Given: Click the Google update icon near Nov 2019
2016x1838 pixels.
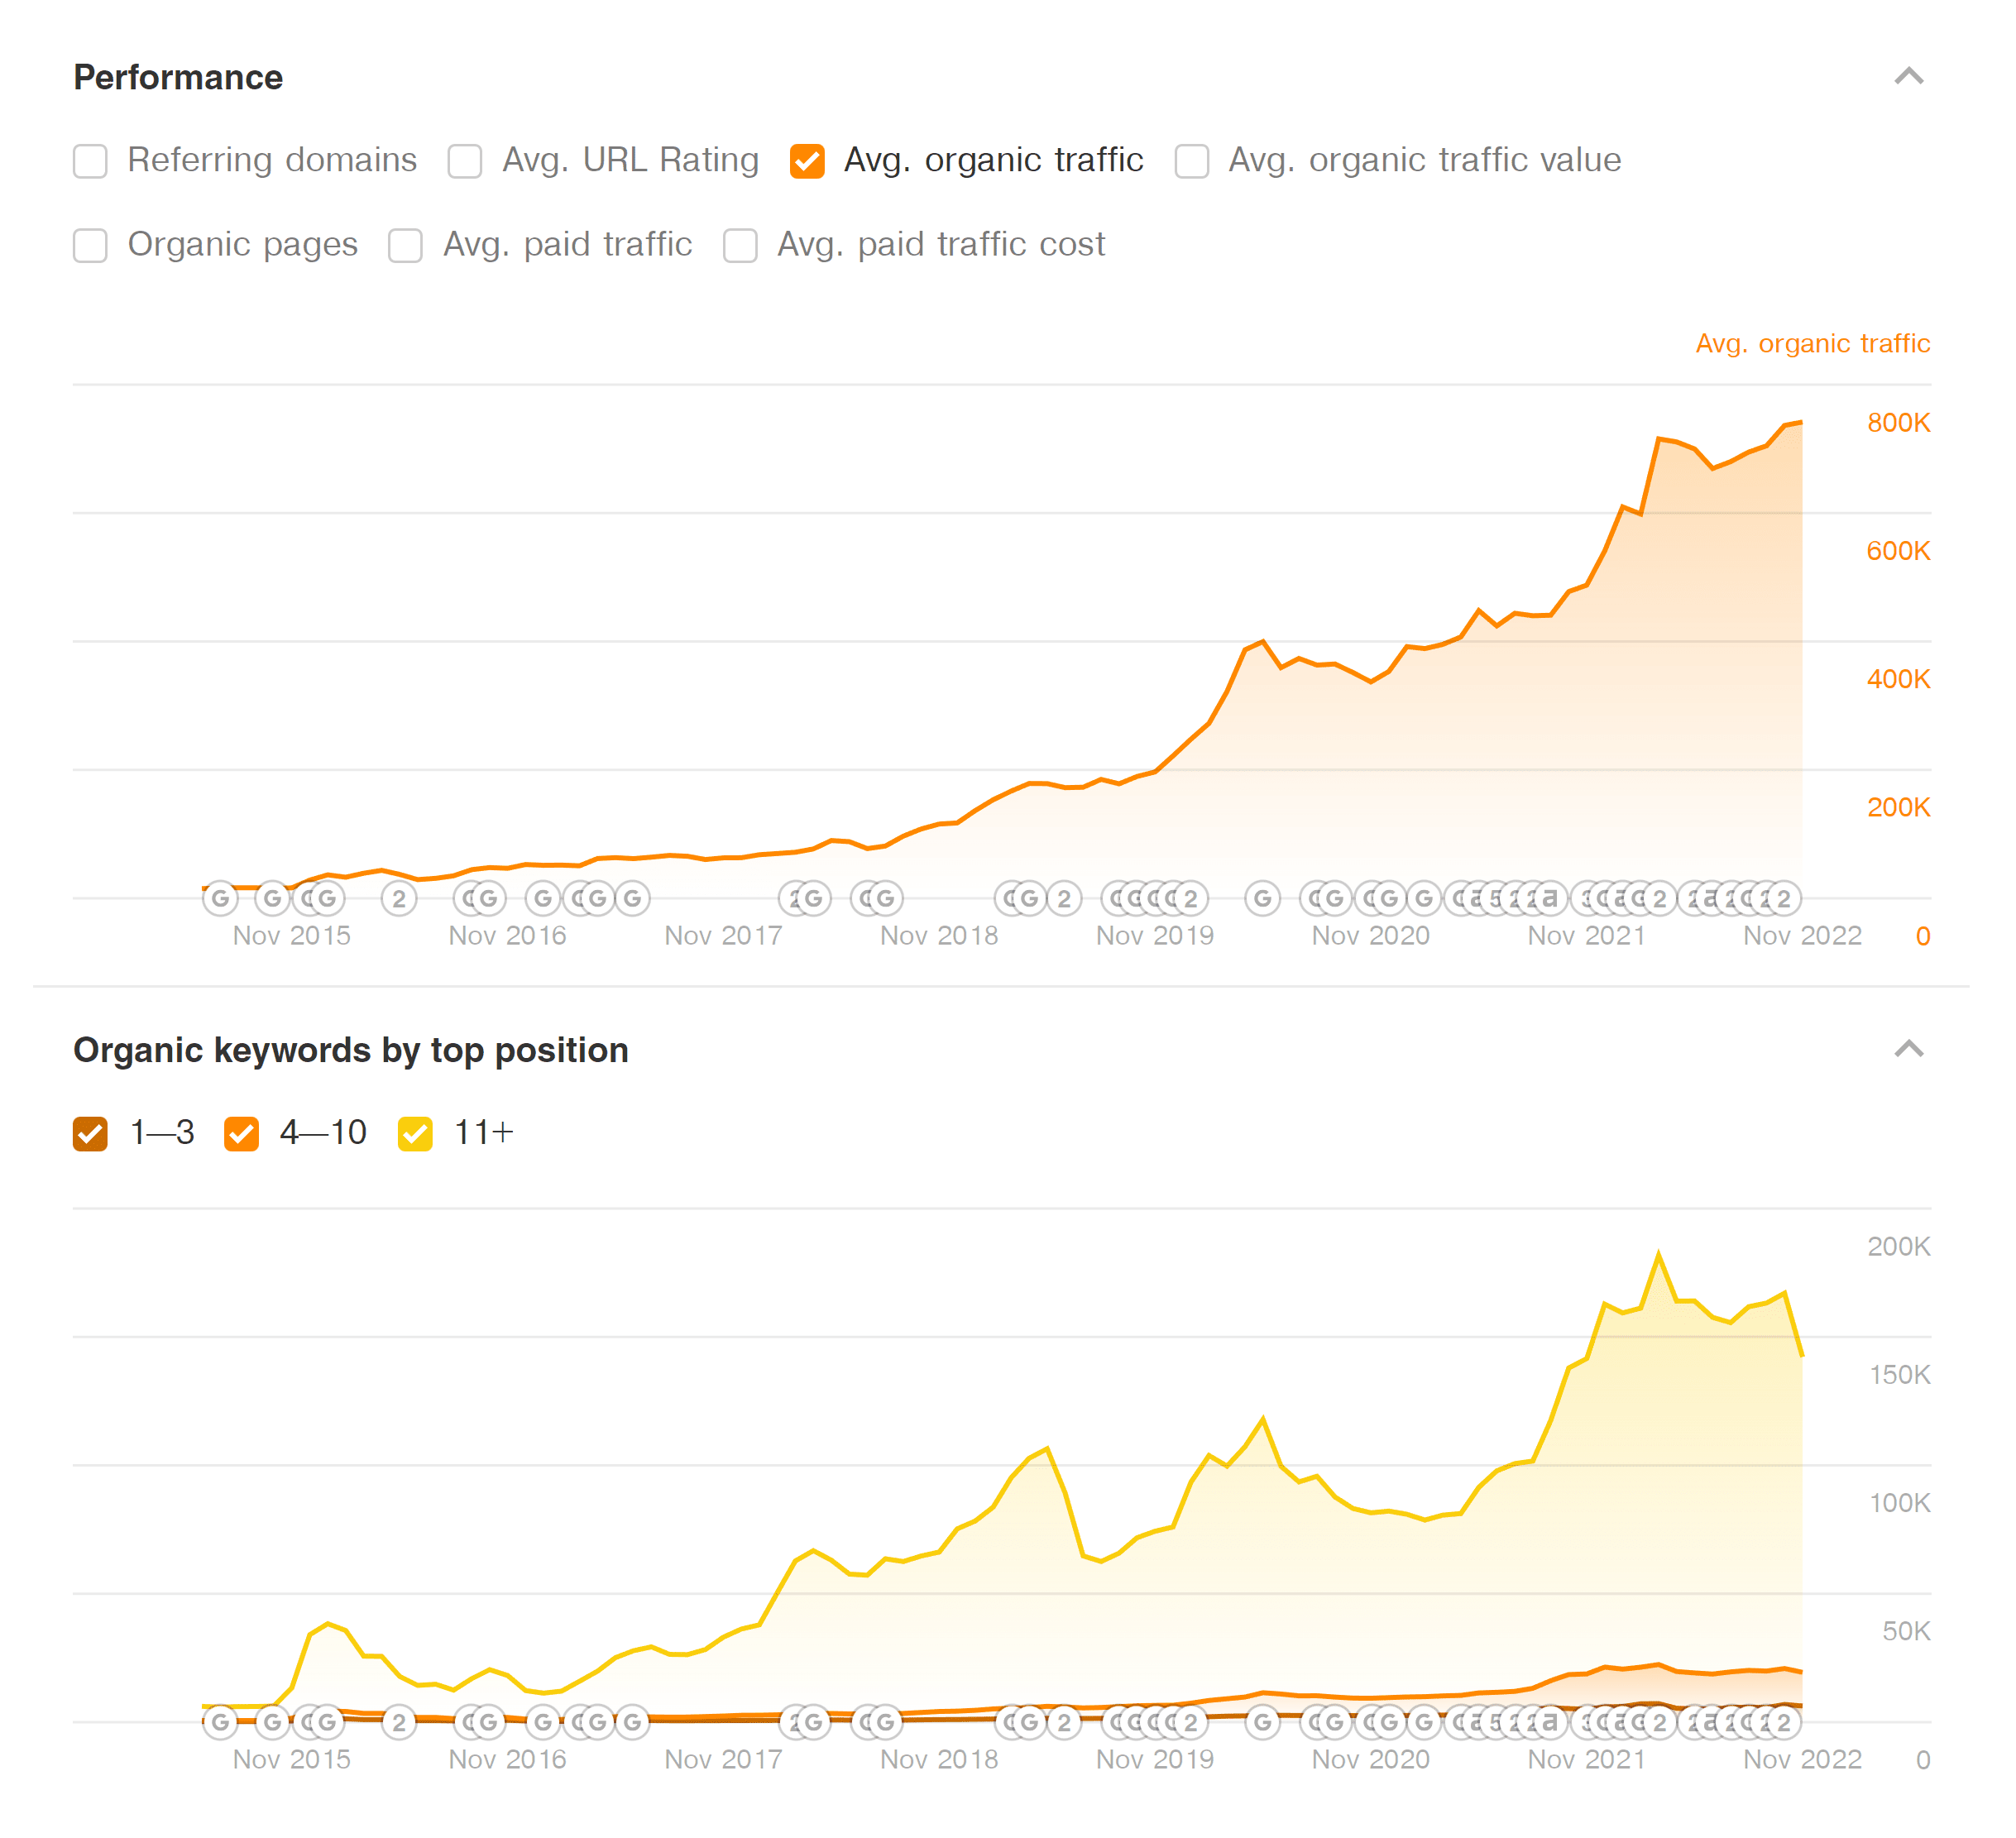Looking at the screenshot, I should 1262,898.
